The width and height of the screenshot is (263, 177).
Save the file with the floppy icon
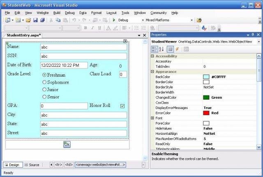point(35,20)
